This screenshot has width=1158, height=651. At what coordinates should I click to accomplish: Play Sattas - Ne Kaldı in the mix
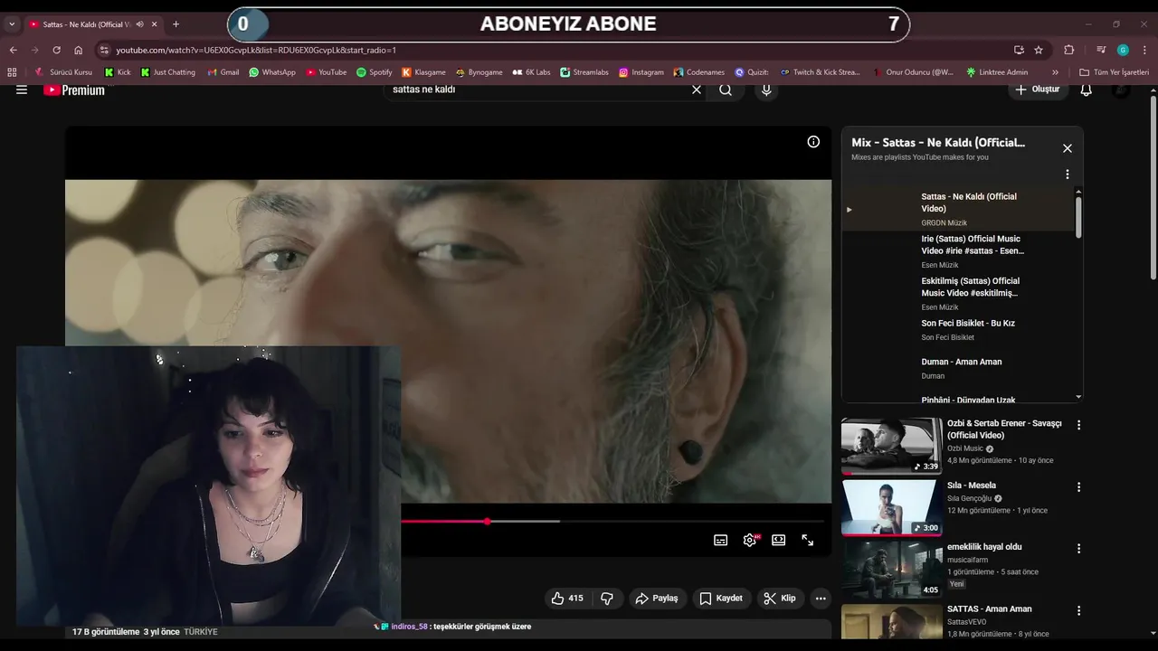[x=959, y=209]
